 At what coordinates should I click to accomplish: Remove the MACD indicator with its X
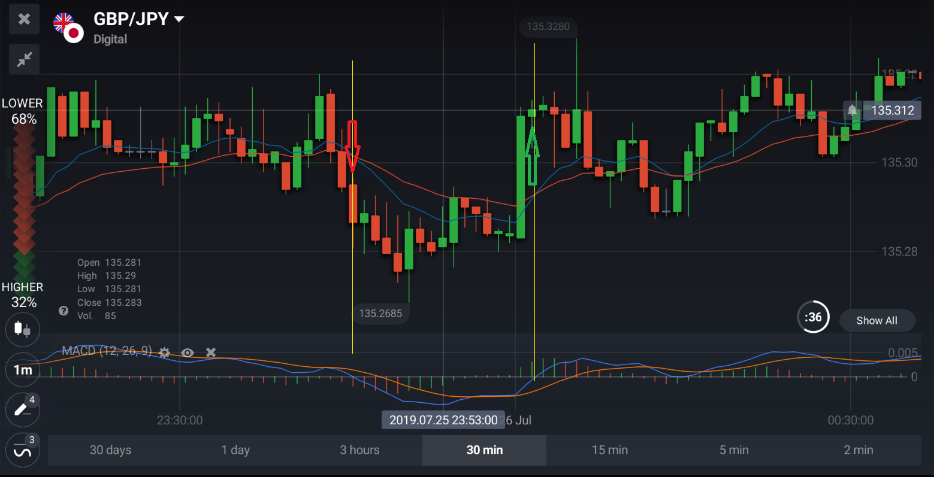(211, 353)
